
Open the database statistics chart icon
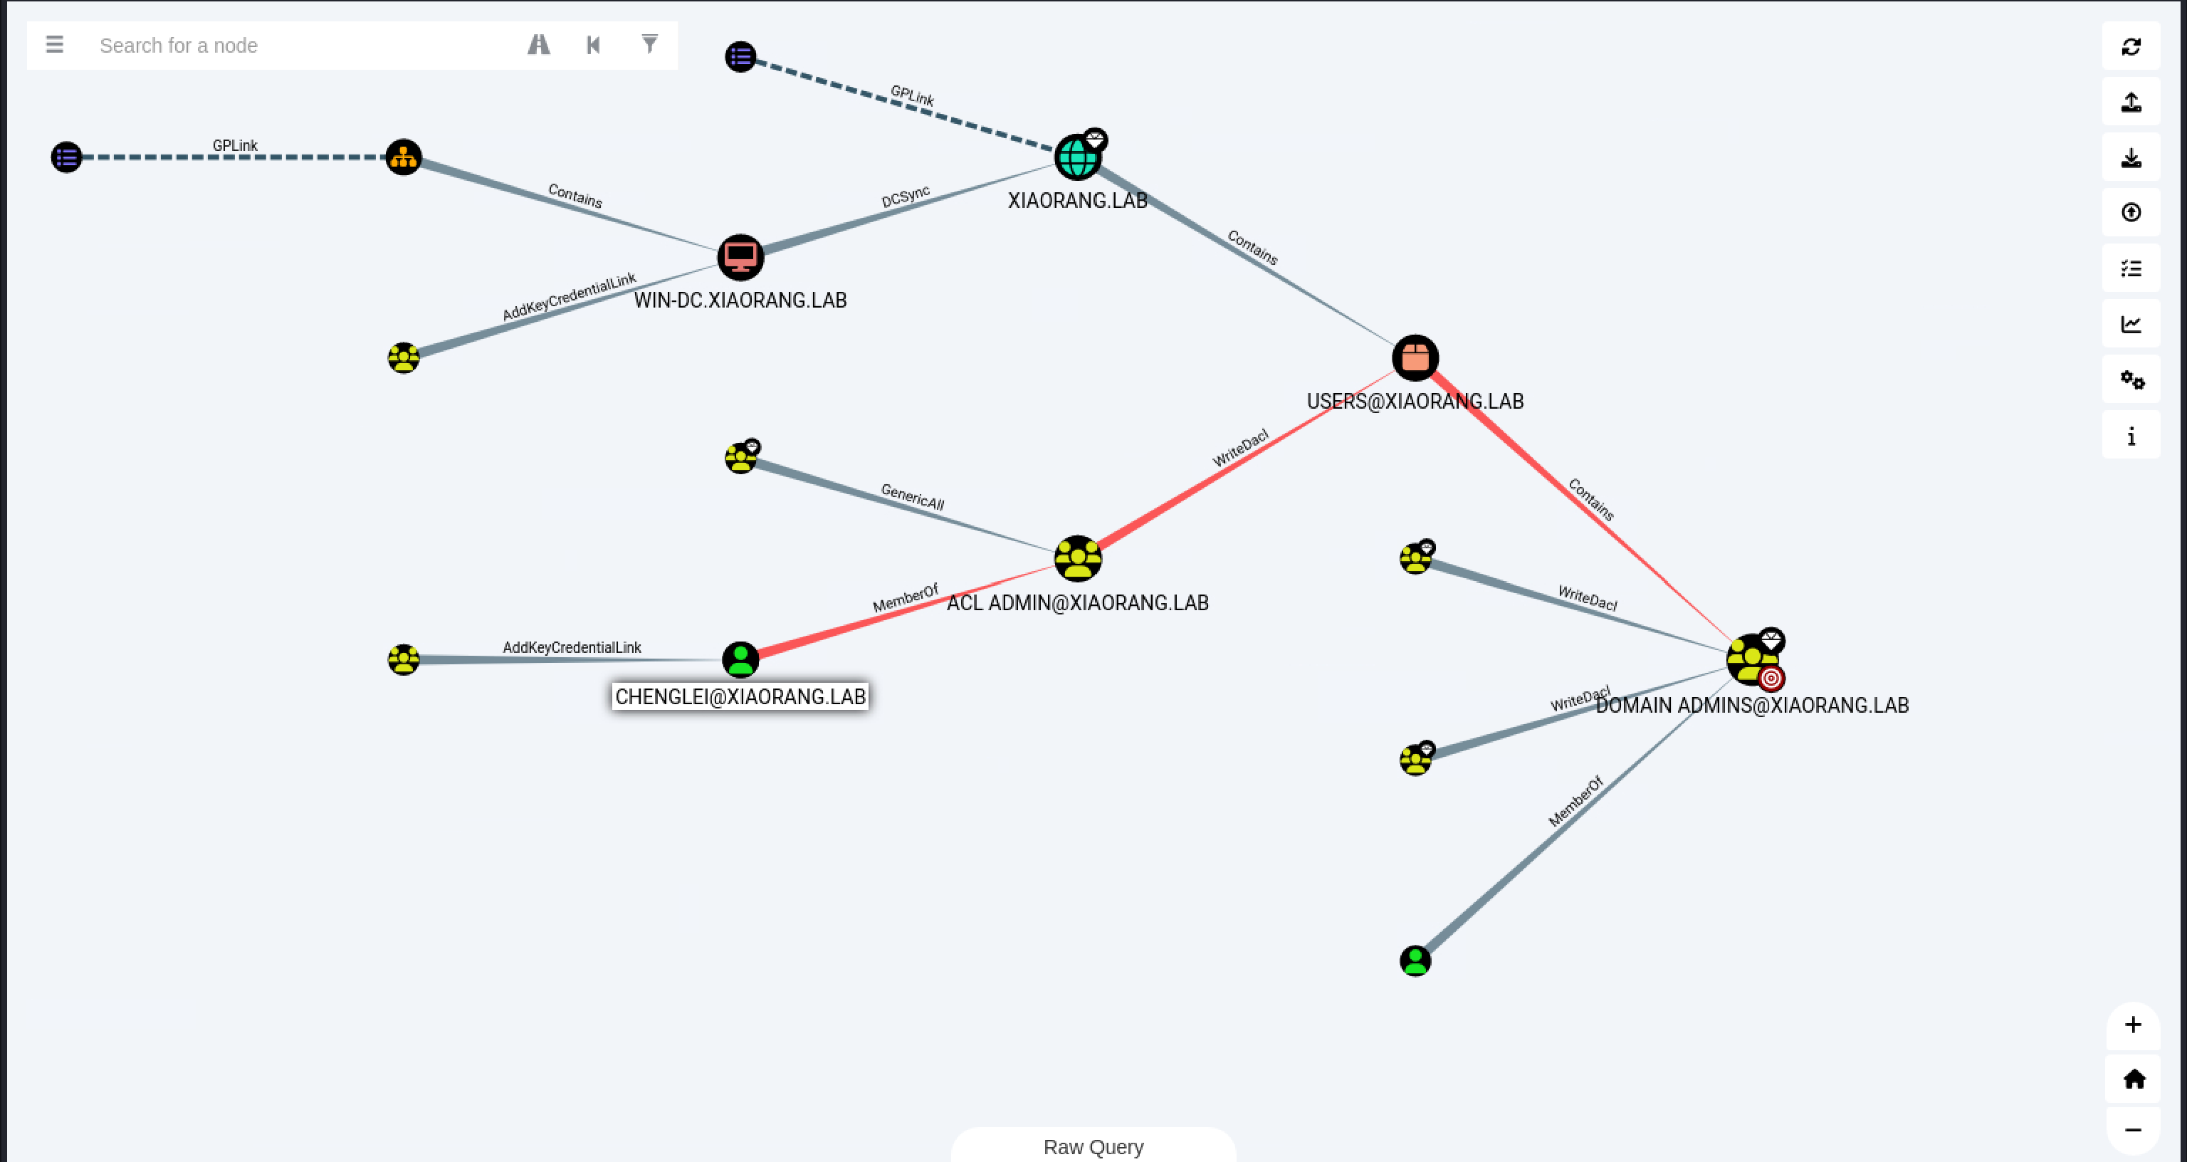(x=2131, y=325)
